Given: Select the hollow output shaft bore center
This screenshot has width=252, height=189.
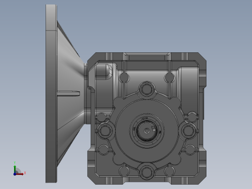Looking at the screenshot, I should point(147,131).
